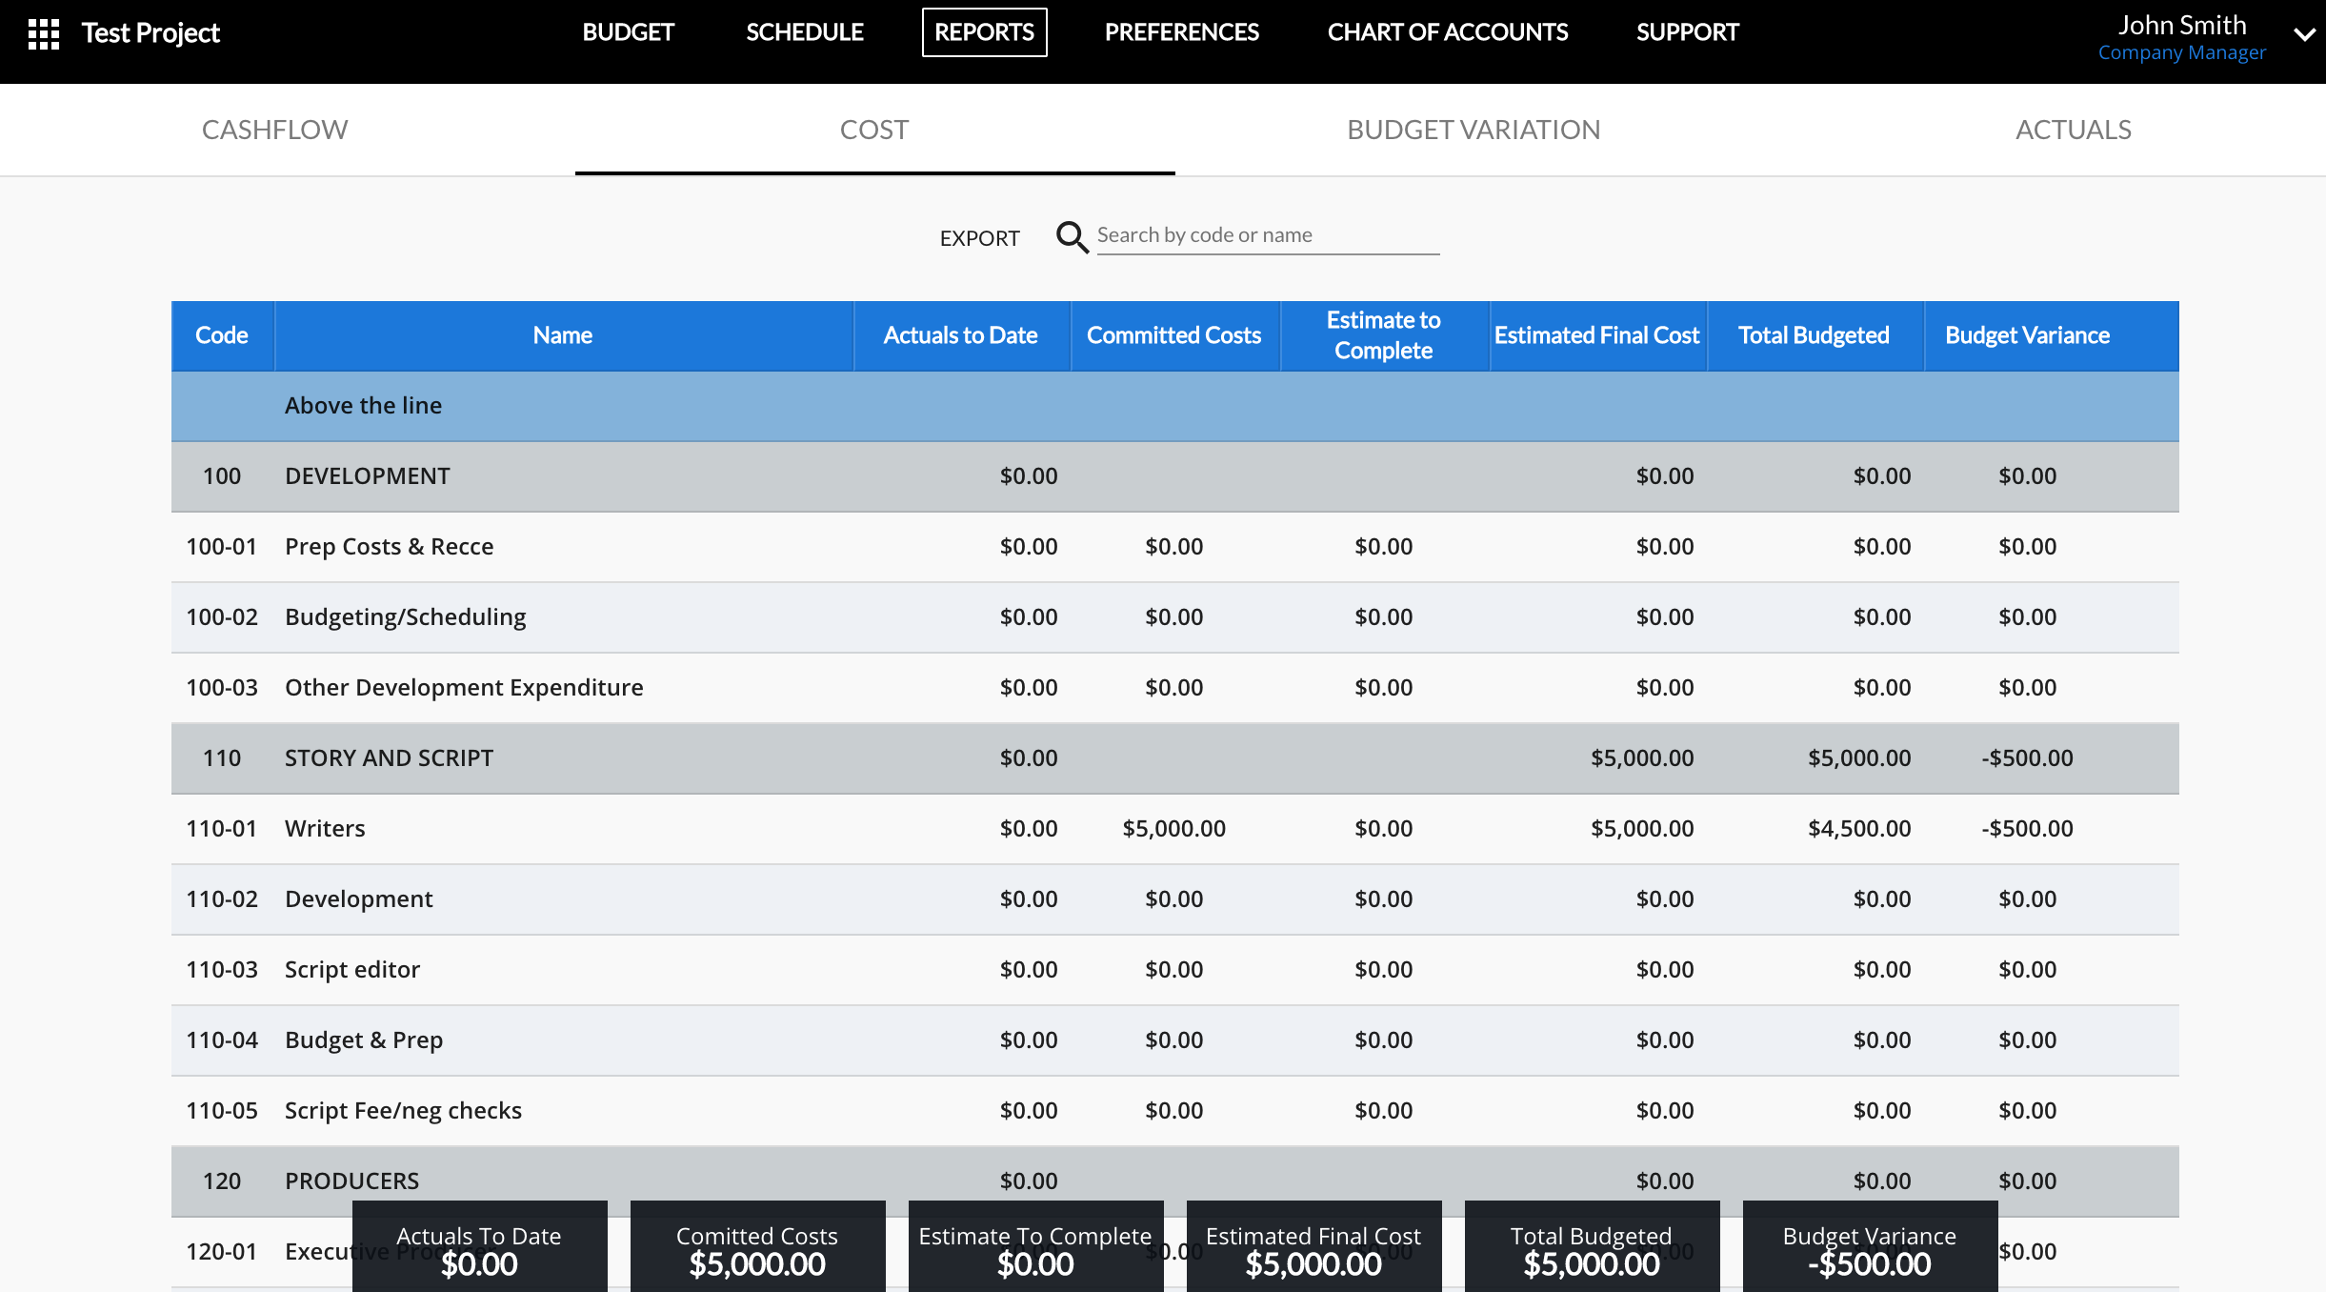
Task: Open the apps grid menu icon
Action: click(44, 33)
